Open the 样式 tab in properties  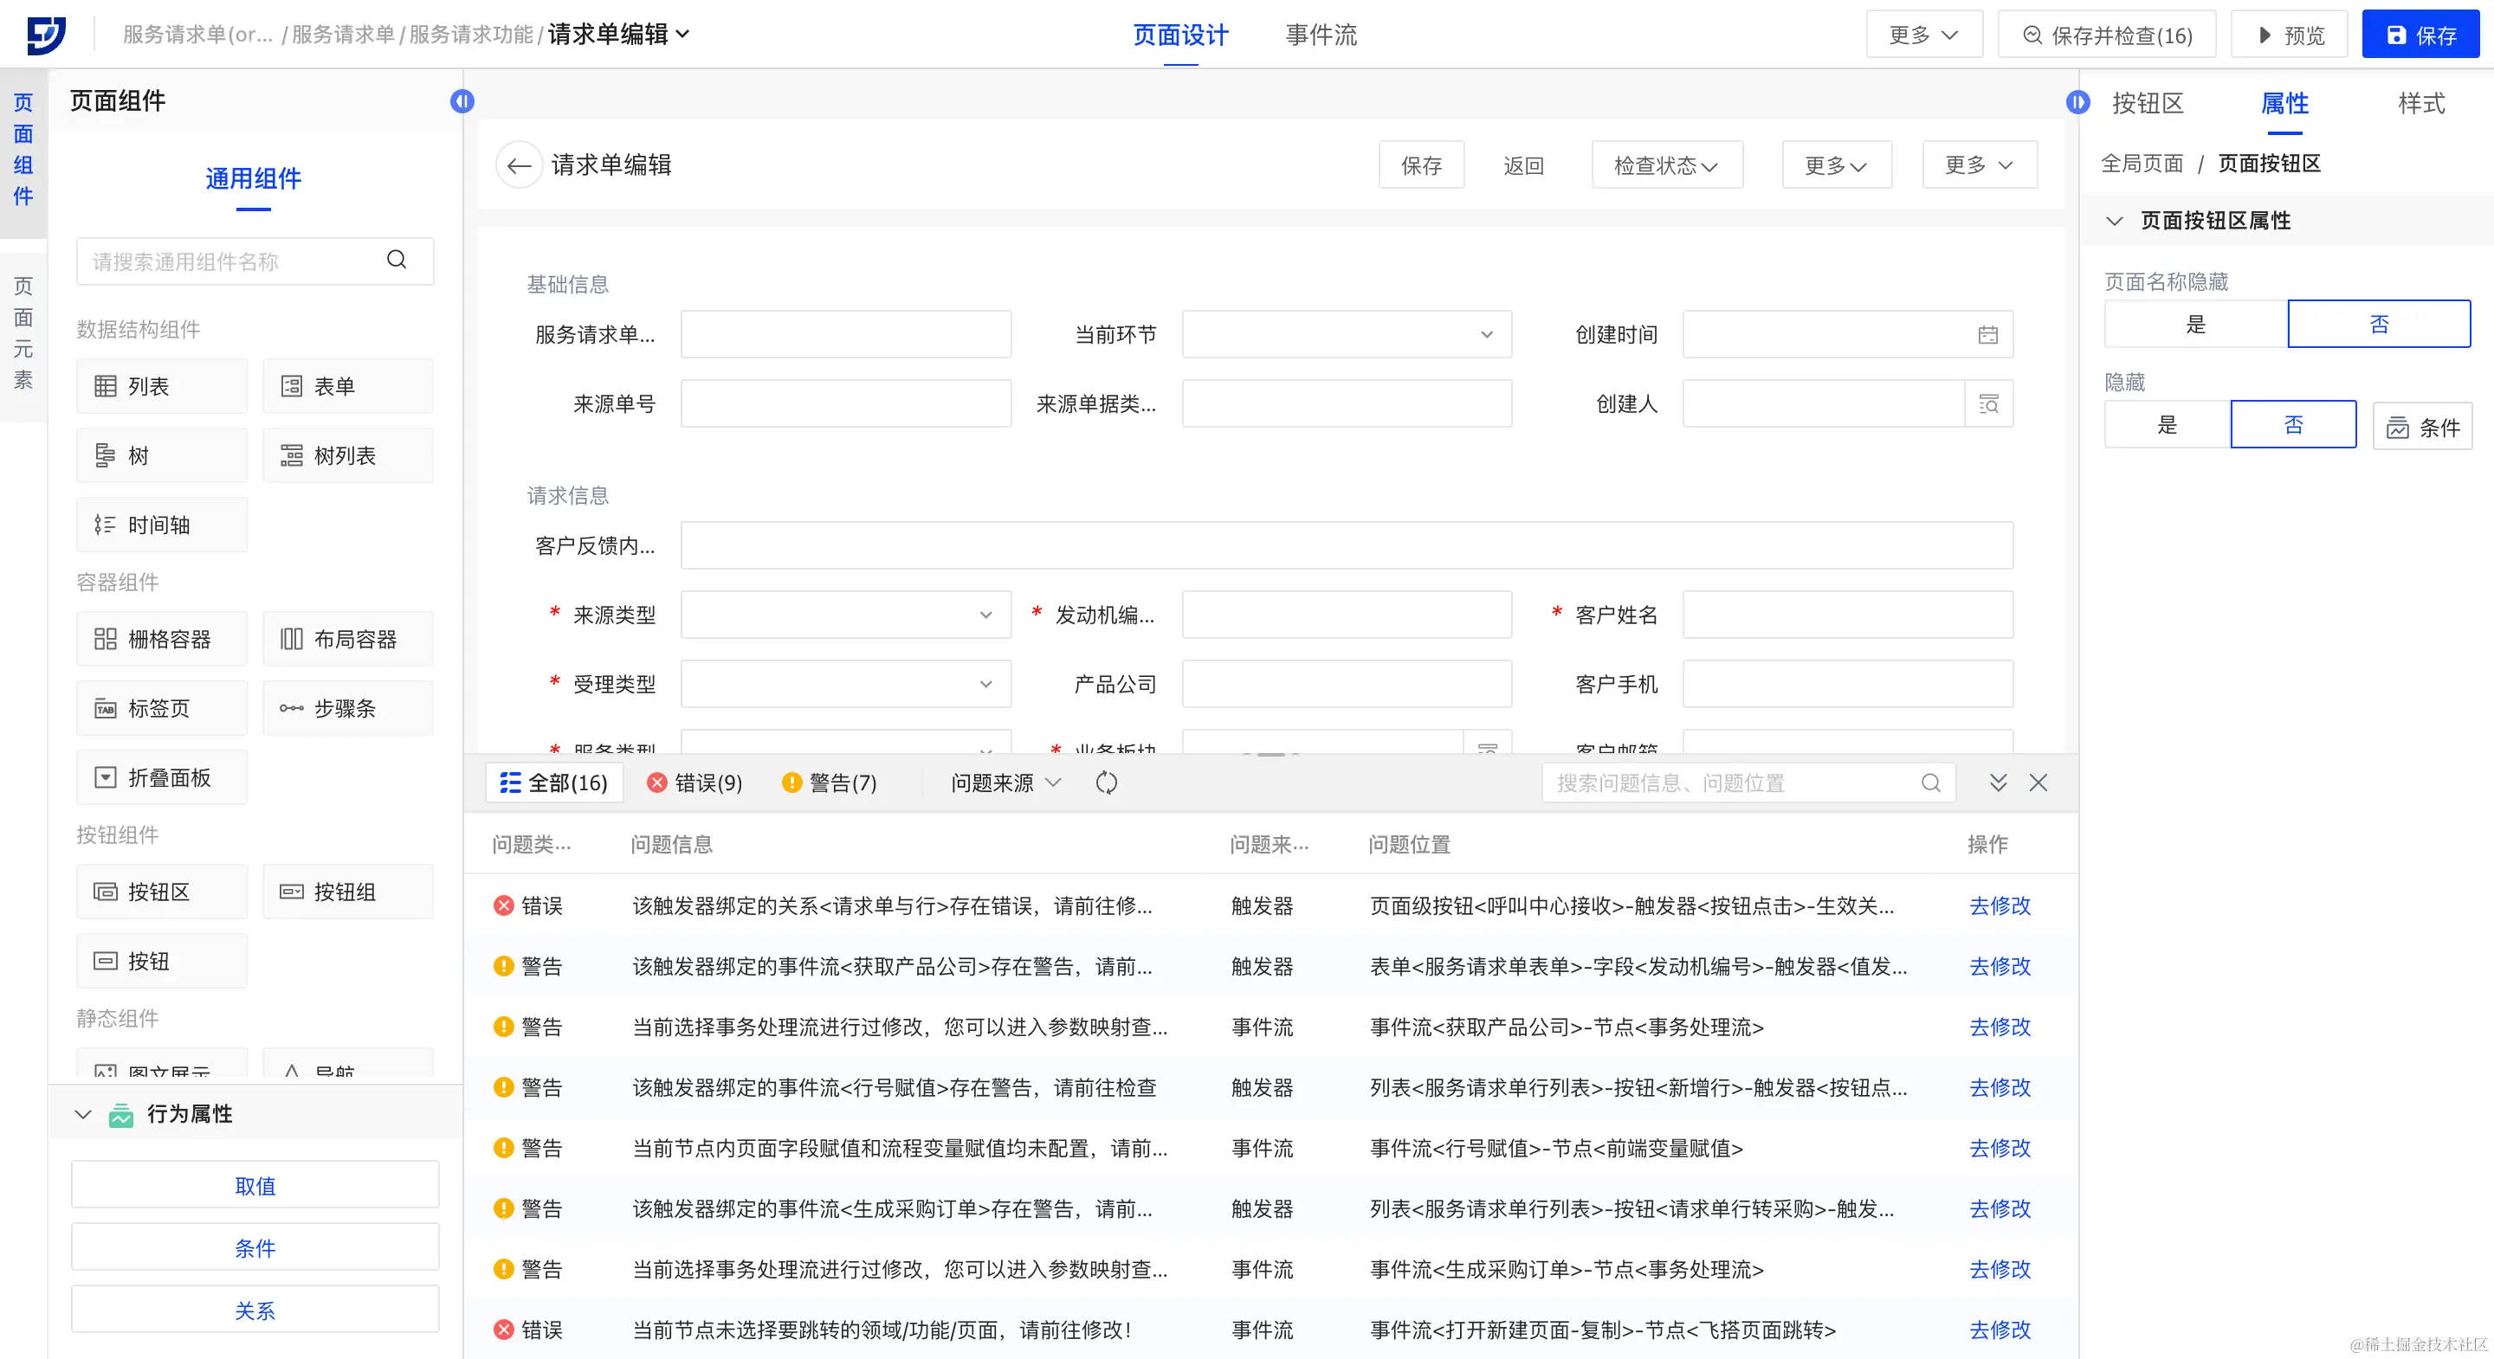point(2420,104)
